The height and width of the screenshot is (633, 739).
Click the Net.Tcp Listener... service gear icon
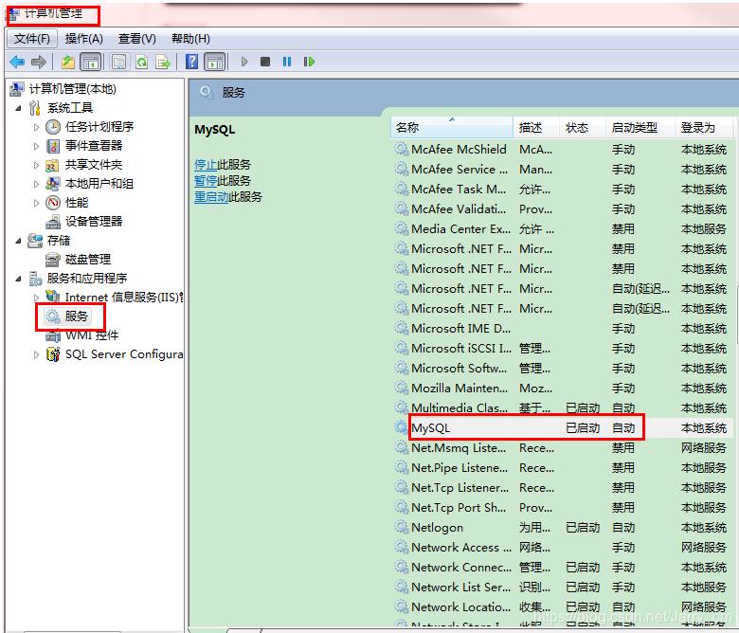tap(402, 488)
